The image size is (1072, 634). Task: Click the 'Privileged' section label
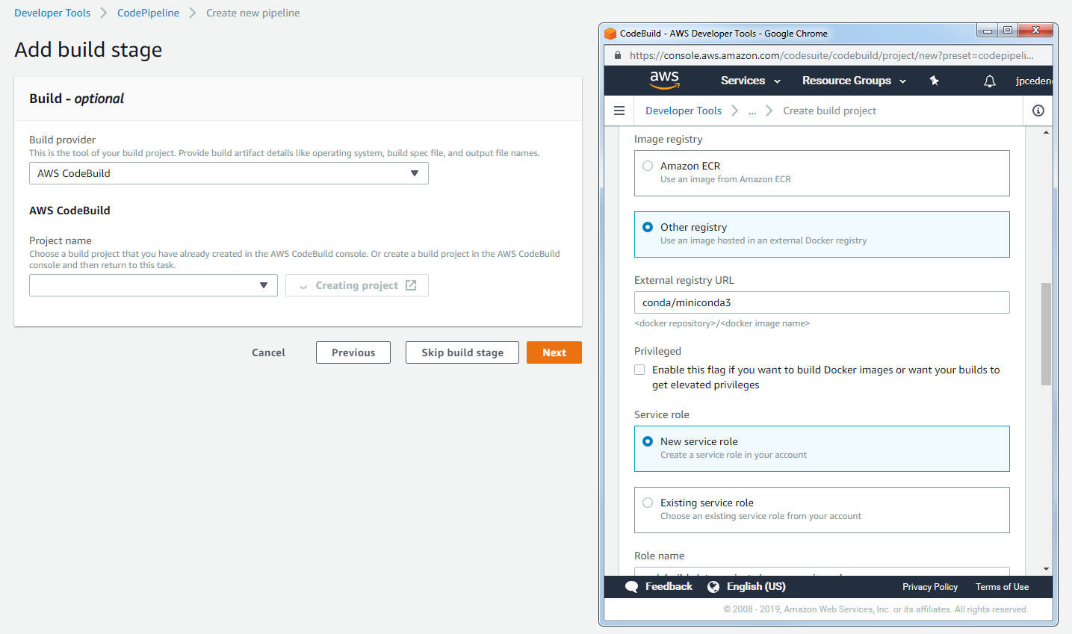click(657, 351)
